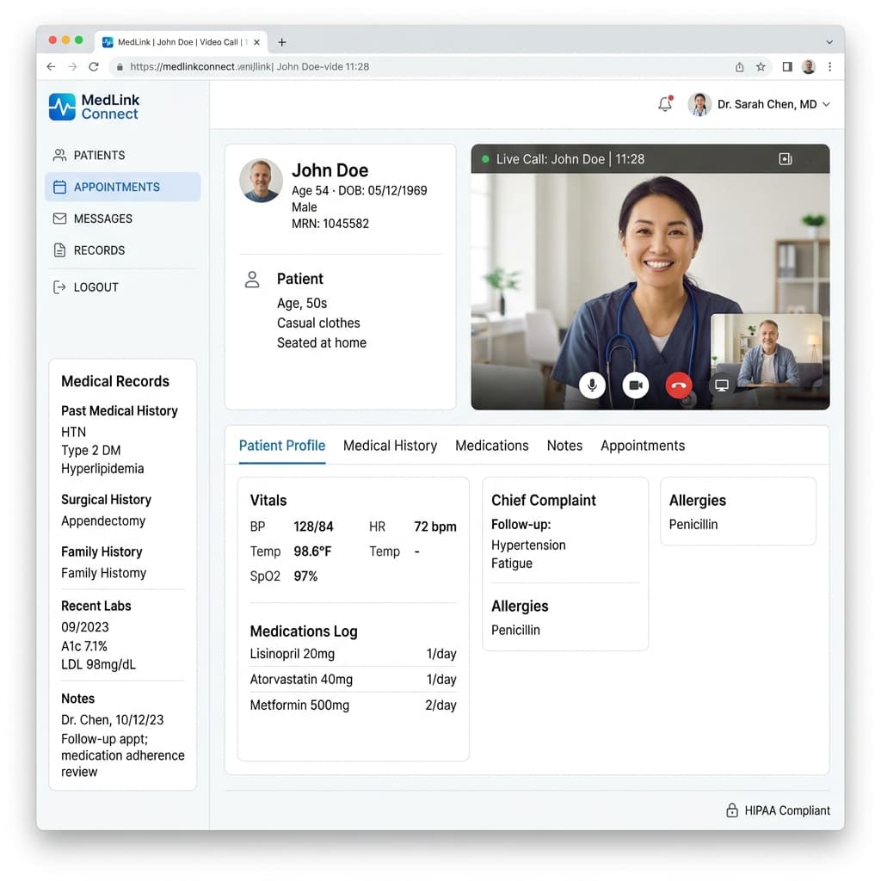Screen dimensions: 881x881
Task: Click the Lisinopril 20mg medication row
Action: pyautogui.click(x=353, y=654)
